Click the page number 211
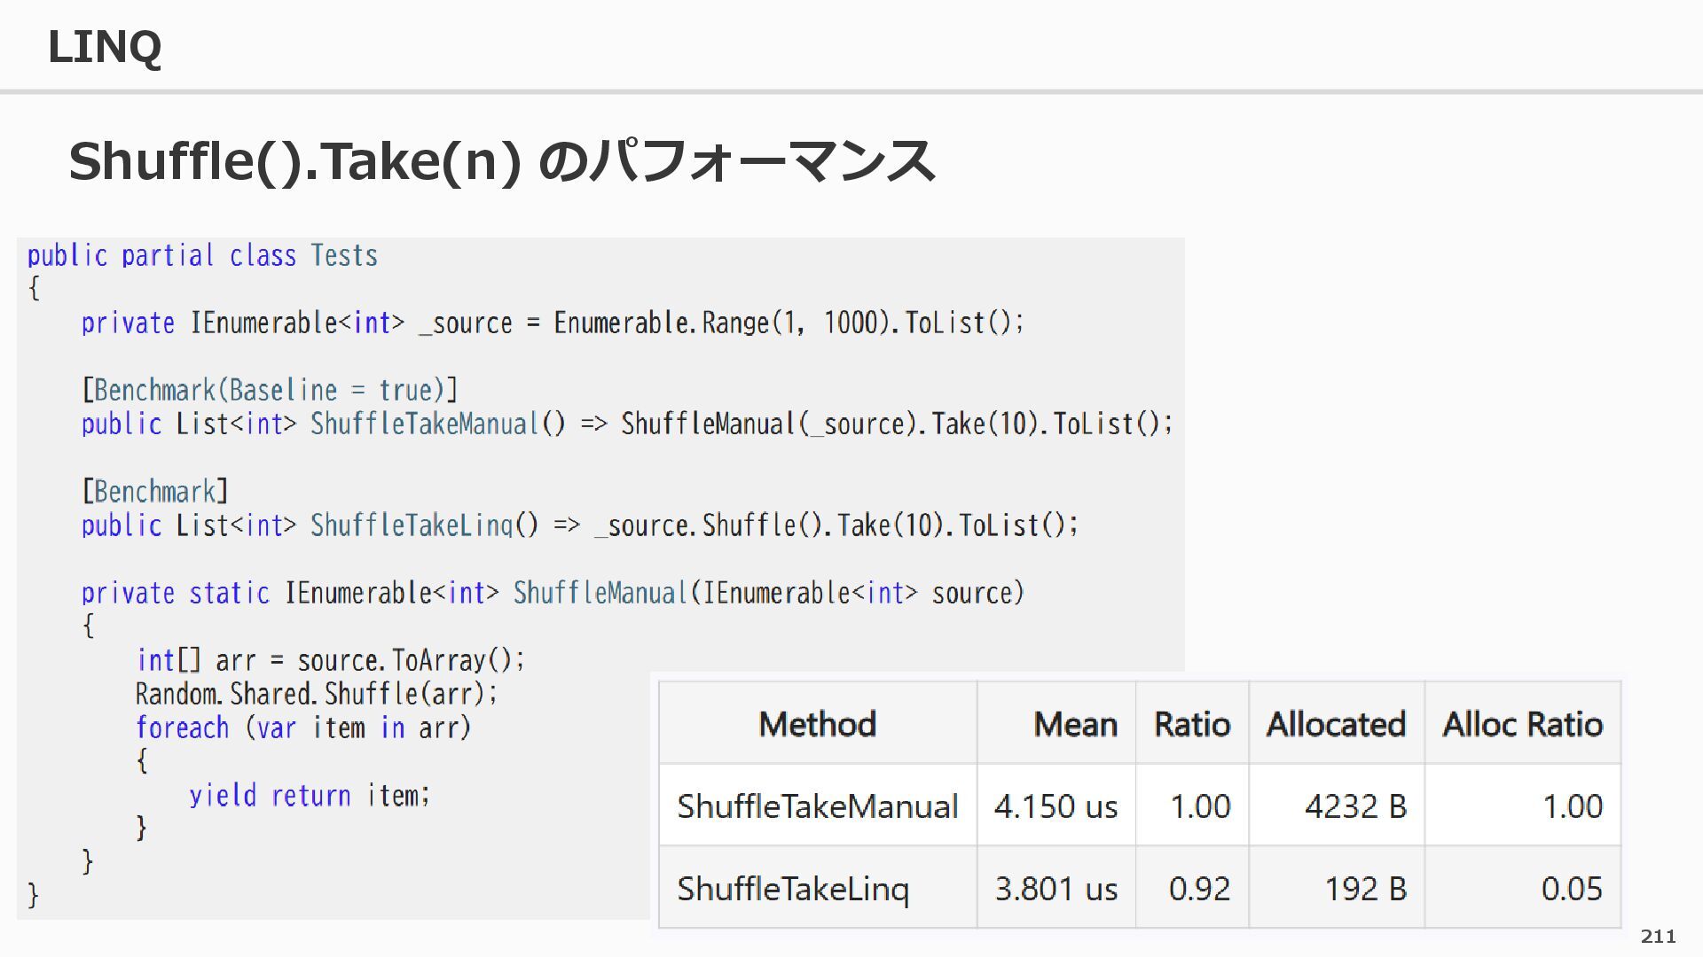Image resolution: width=1703 pixels, height=957 pixels. click(1658, 937)
